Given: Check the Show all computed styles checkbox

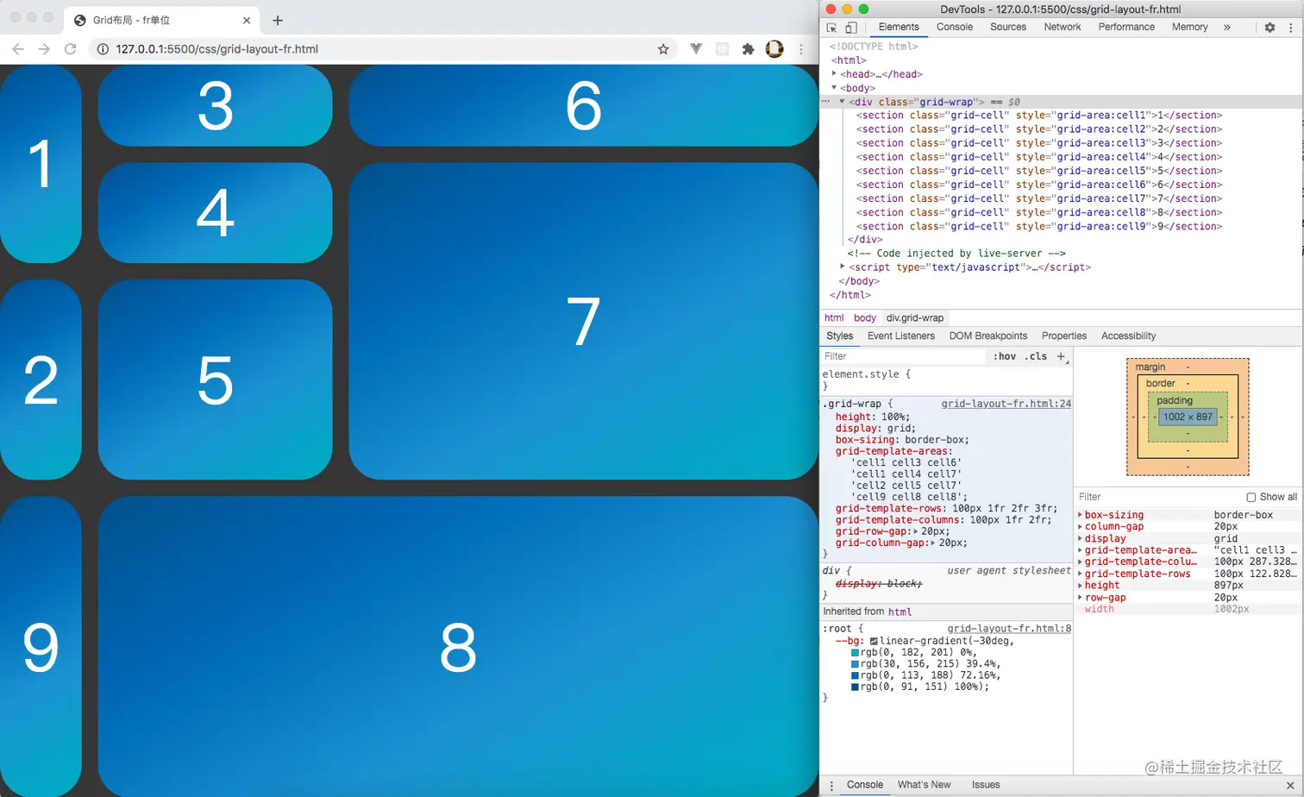Looking at the screenshot, I should [x=1251, y=497].
